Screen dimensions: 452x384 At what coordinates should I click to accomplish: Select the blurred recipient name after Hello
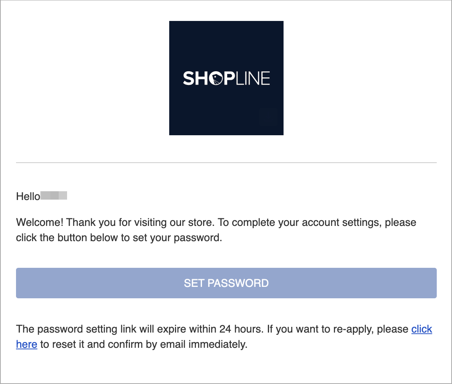pos(54,195)
